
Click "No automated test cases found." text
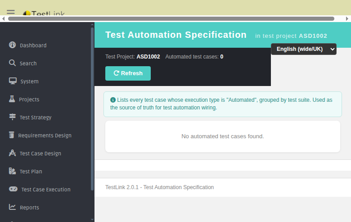coord(223,136)
